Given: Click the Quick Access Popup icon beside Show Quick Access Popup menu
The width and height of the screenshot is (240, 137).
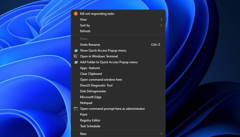Looking at the screenshot, I should (76, 51).
